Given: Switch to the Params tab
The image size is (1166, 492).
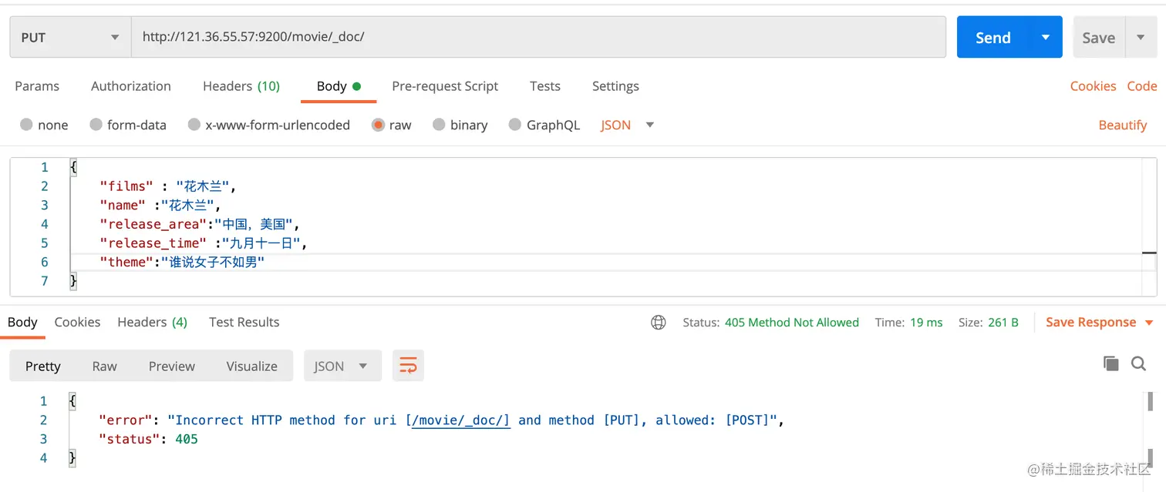Looking at the screenshot, I should tap(37, 86).
